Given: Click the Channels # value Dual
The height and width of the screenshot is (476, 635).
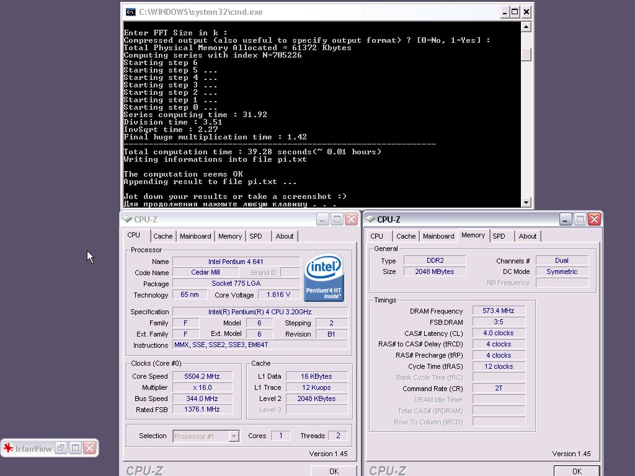Looking at the screenshot, I should [x=562, y=260].
